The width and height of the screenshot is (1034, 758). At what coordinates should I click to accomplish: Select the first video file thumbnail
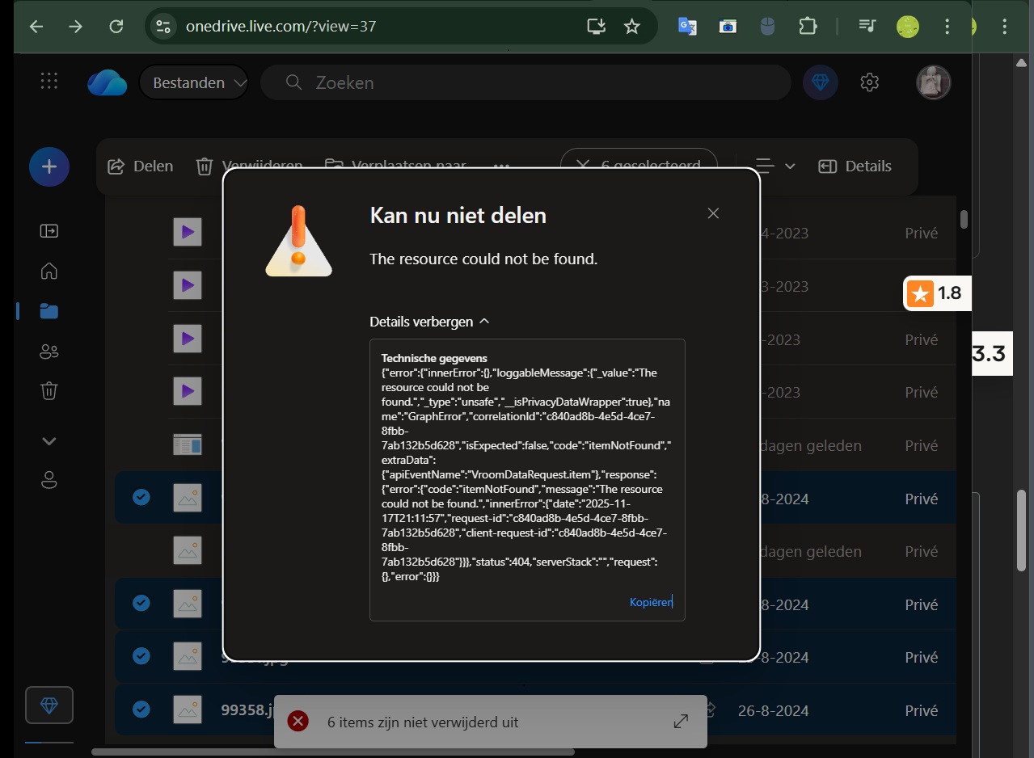click(188, 234)
